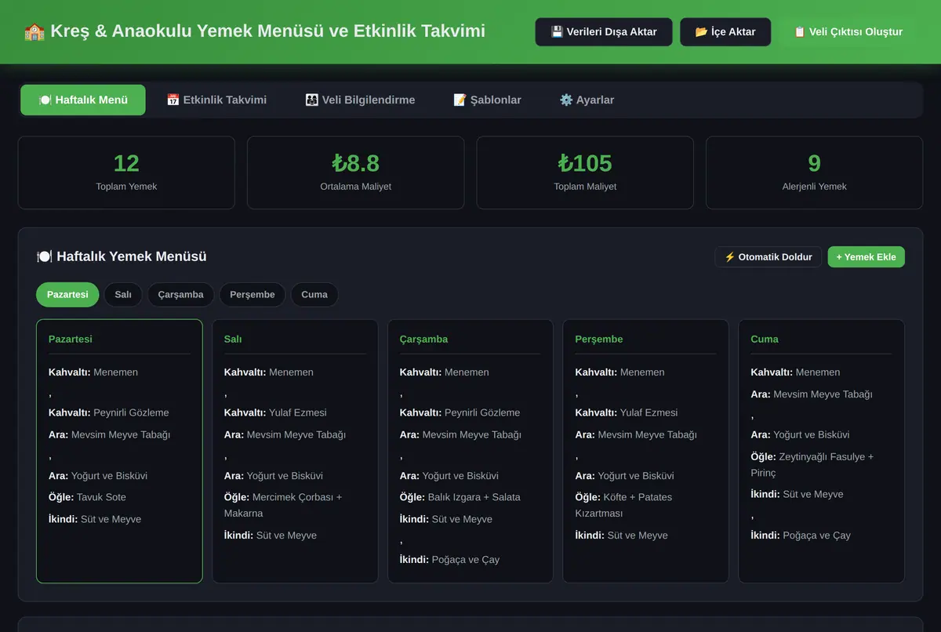Click the Alerjenli Yemek card showing 9
Viewport: 941px width, 632px height.
814,173
